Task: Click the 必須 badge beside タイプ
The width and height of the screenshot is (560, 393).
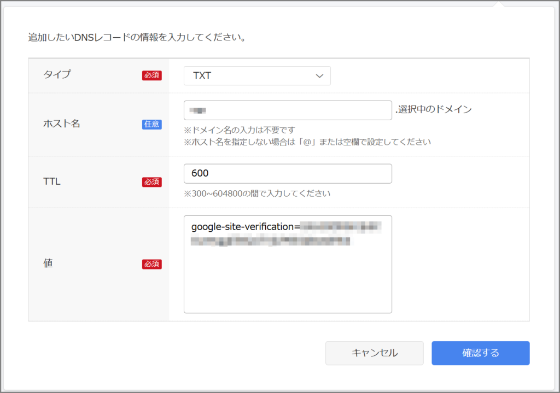Action: (x=152, y=75)
